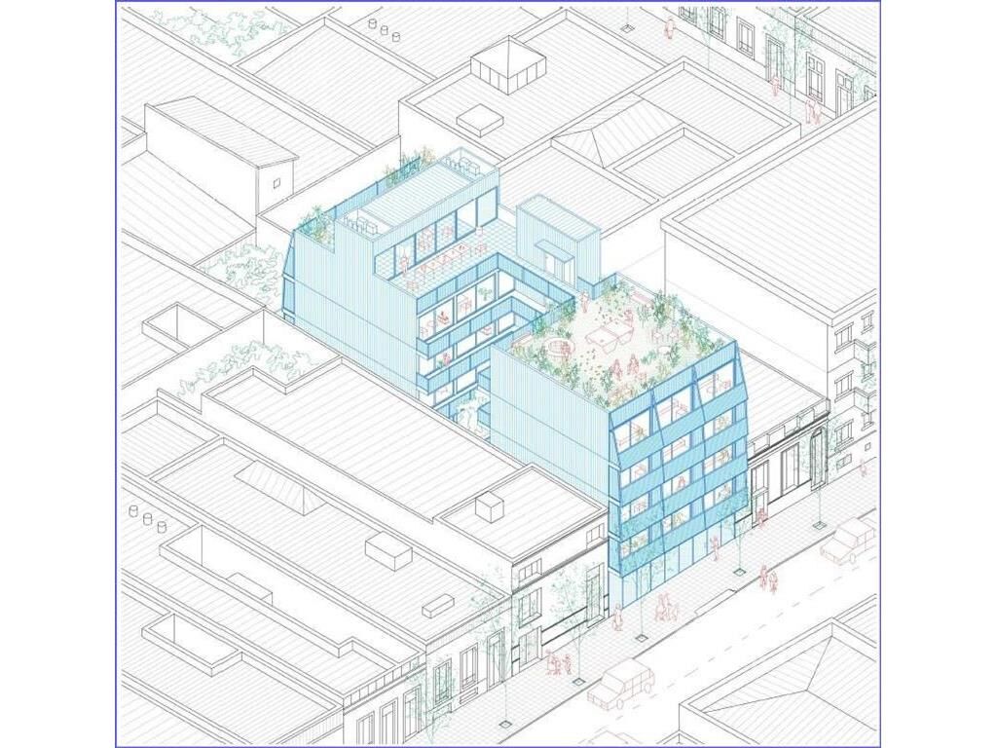Click the gabled house in the upper left

coord(224,156)
